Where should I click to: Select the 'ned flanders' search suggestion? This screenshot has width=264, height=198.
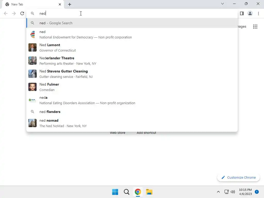point(132,112)
